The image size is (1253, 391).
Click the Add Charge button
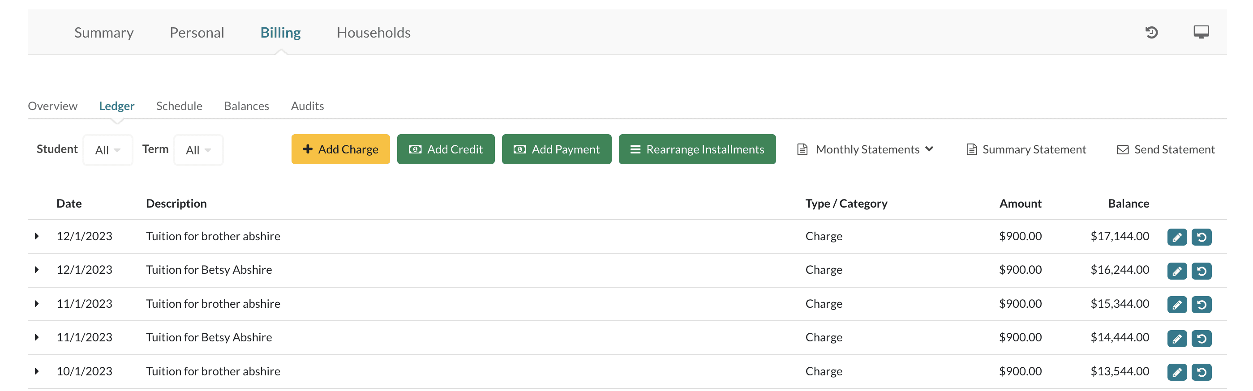[x=340, y=149]
